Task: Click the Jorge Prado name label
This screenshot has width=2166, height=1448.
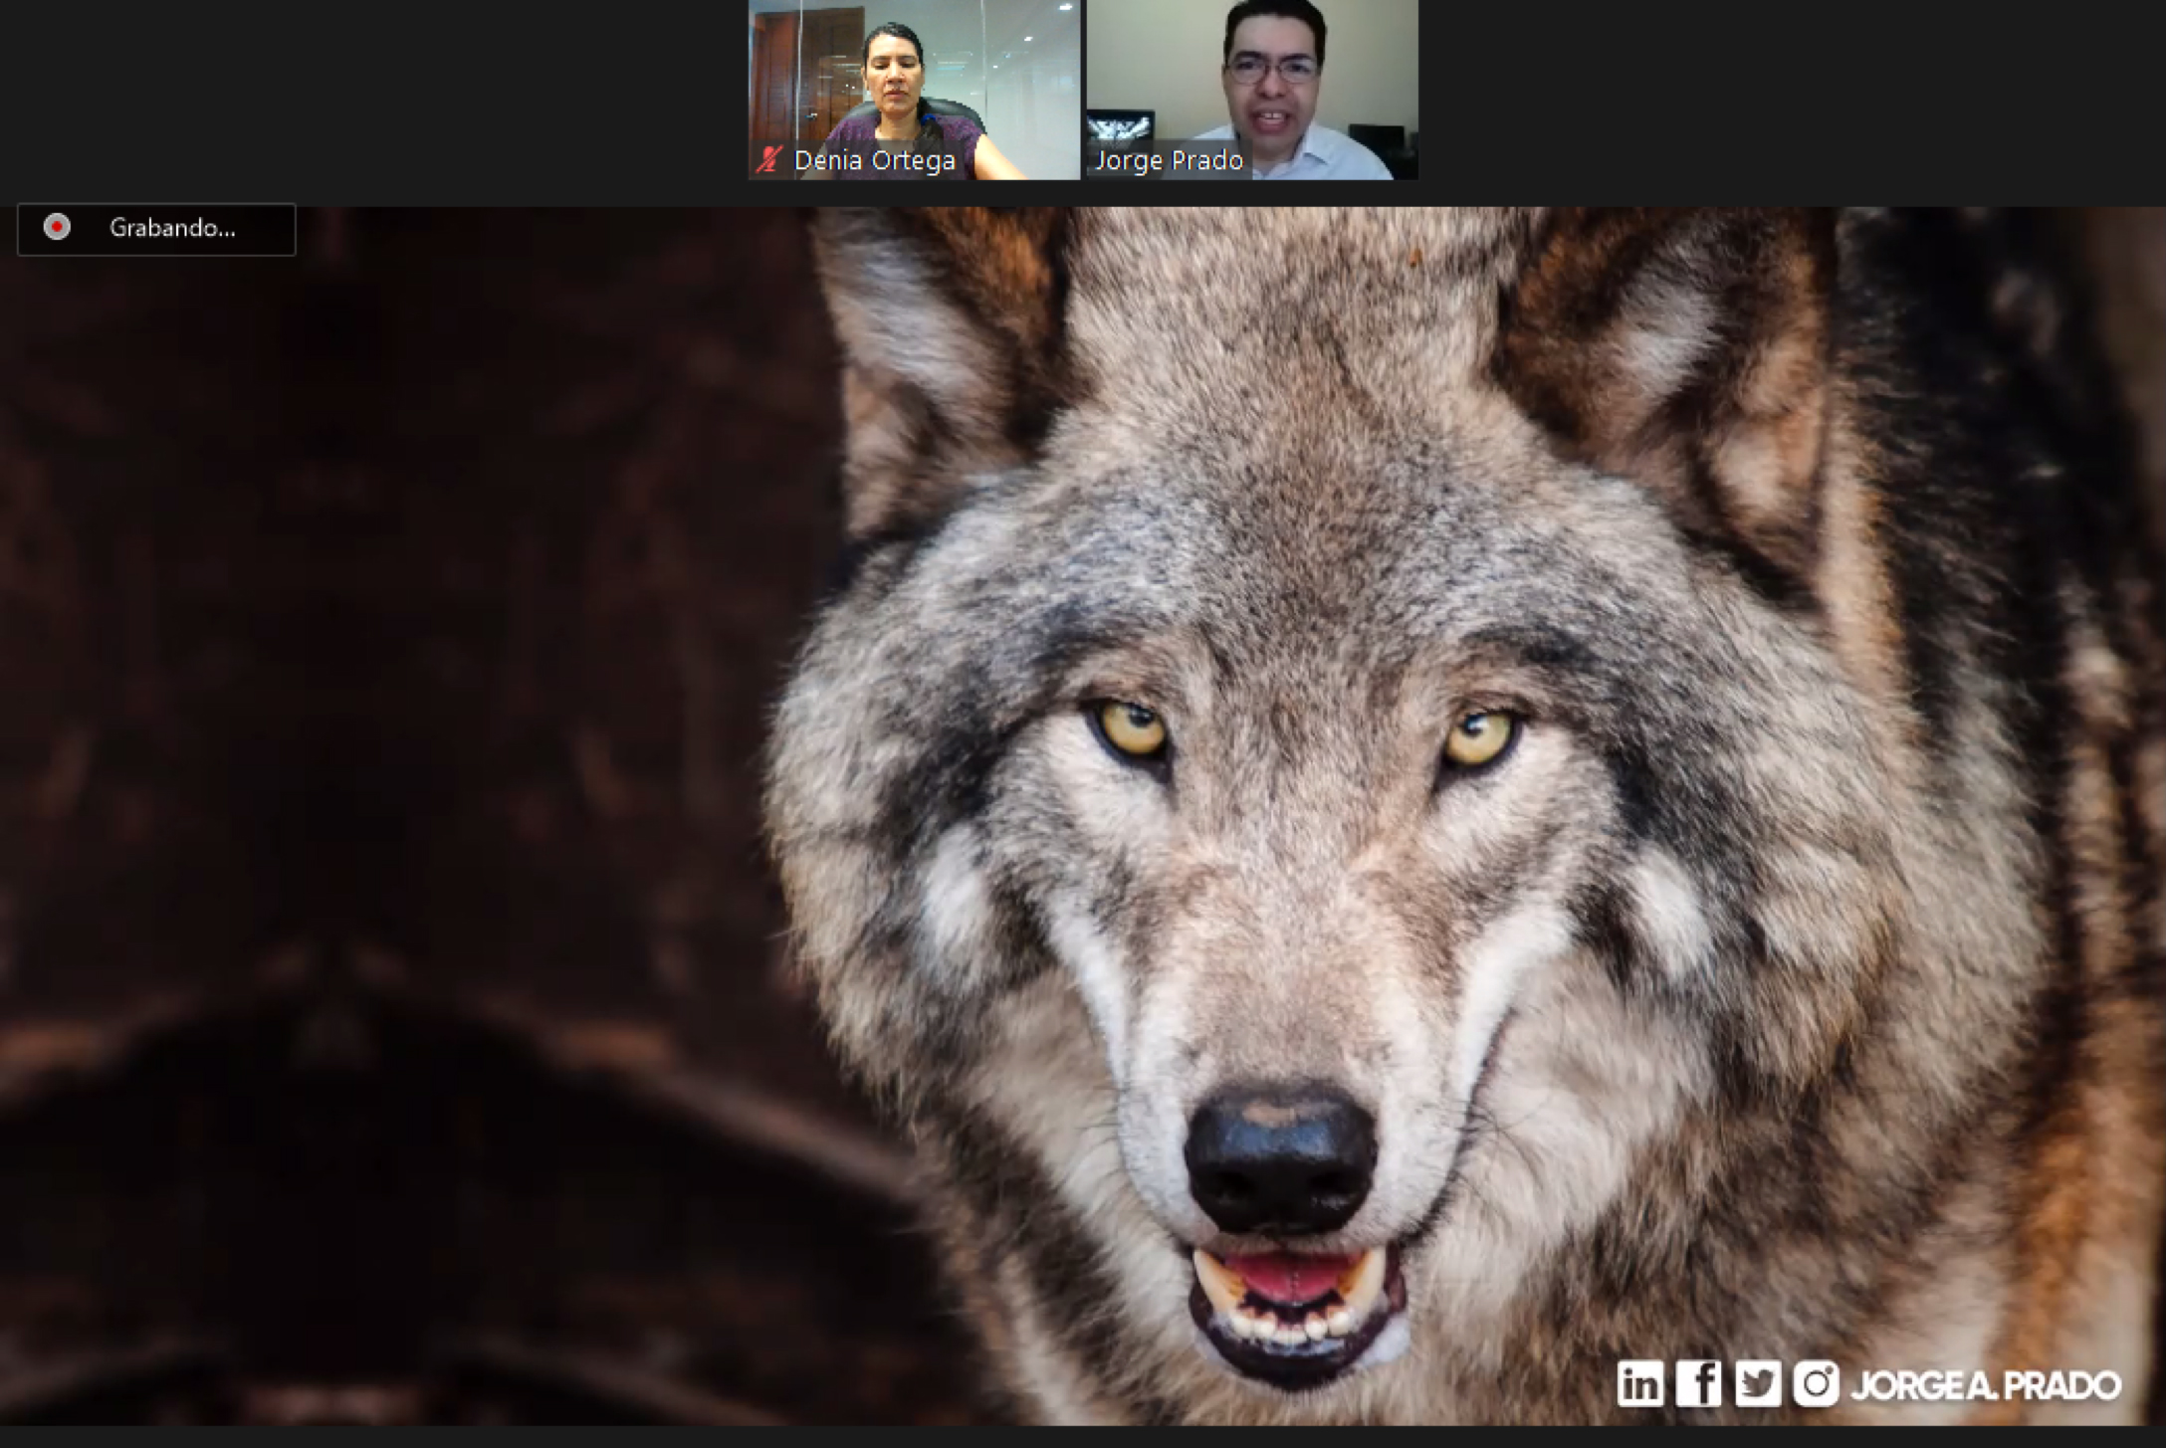Action: (x=1170, y=160)
